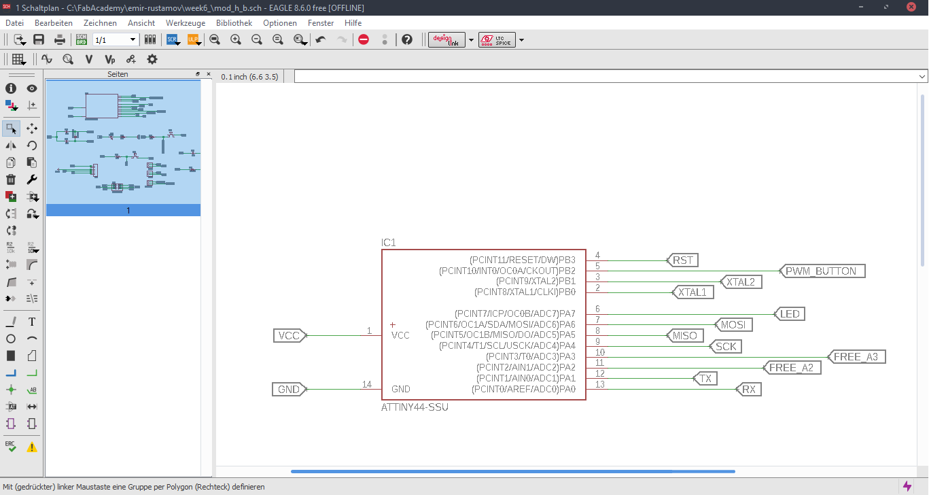Viewport: 929px width, 495px height.
Task: Open simulation settings gear icon
Action: click(152, 59)
